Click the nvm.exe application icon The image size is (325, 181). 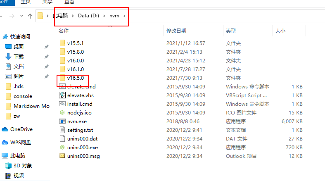(62, 121)
